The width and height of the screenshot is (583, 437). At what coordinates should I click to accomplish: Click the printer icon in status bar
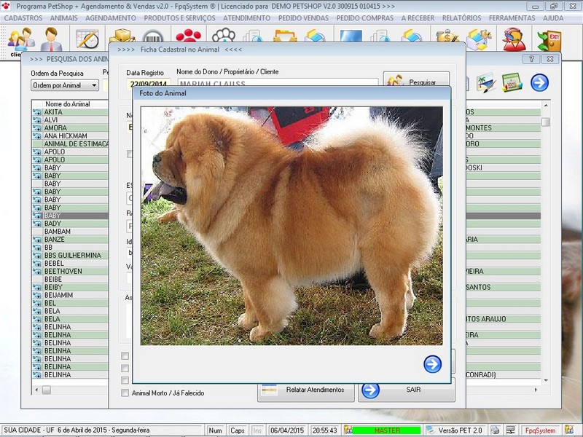click(495, 430)
